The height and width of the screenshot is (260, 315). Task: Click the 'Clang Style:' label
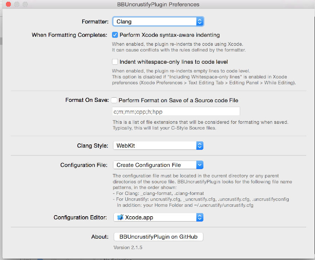(x=93, y=146)
